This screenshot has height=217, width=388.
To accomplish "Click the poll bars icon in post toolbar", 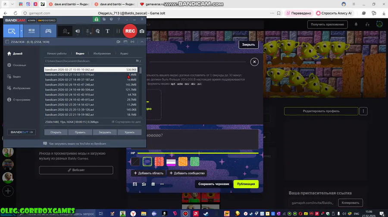I will click(144, 184).
